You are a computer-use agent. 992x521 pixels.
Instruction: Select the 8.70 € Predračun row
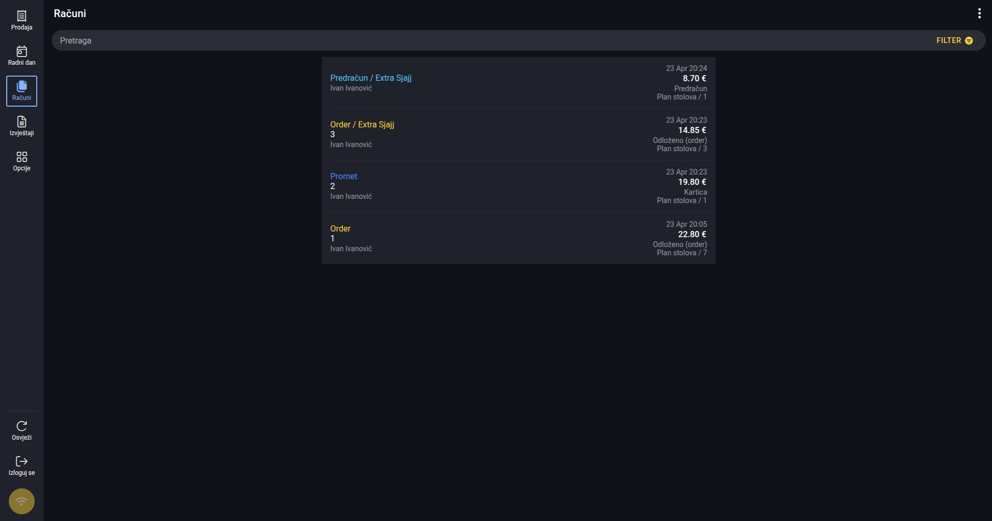click(x=519, y=83)
